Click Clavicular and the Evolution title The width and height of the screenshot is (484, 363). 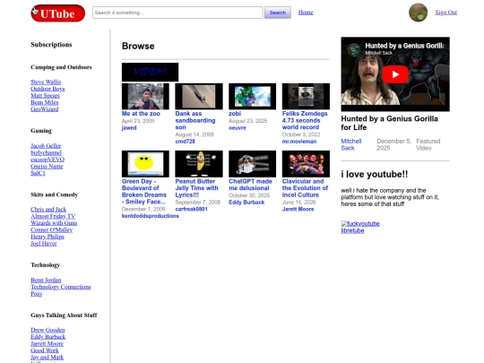(305, 188)
